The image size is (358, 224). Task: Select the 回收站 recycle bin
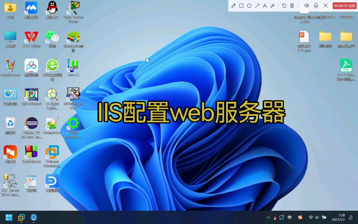click(x=10, y=126)
